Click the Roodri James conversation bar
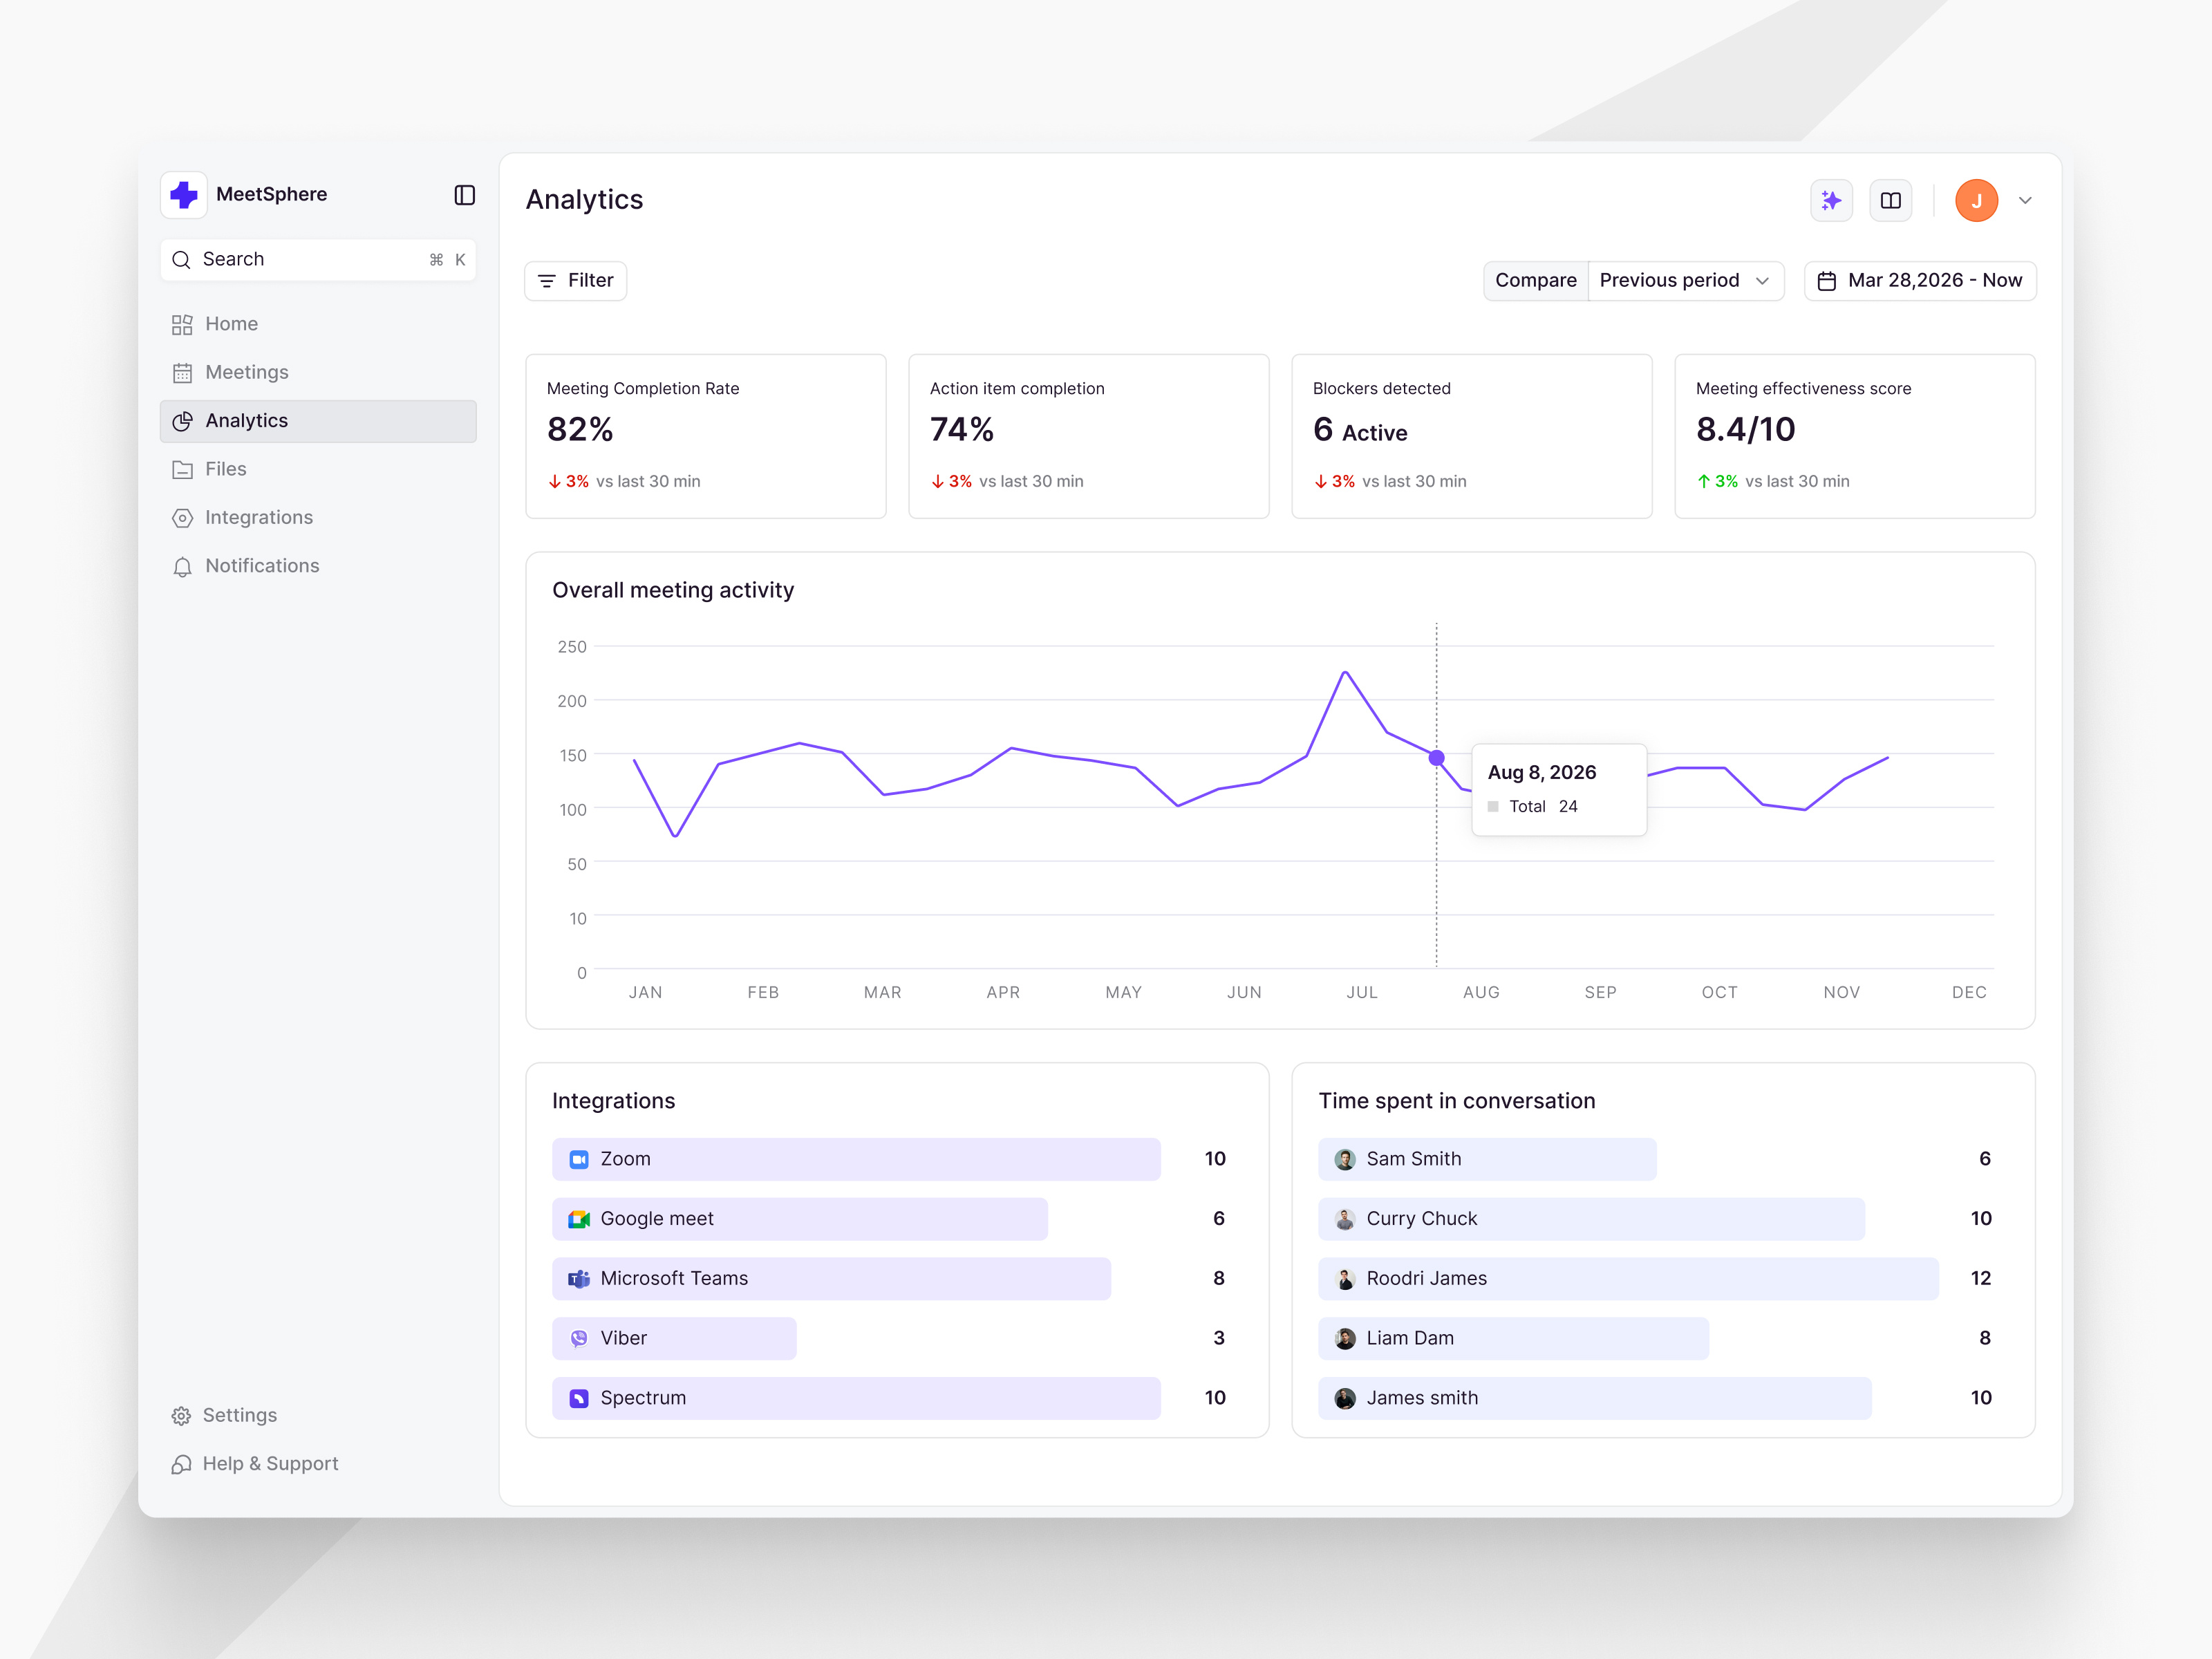Image resolution: width=2212 pixels, height=1659 pixels. click(x=1628, y=1279)
